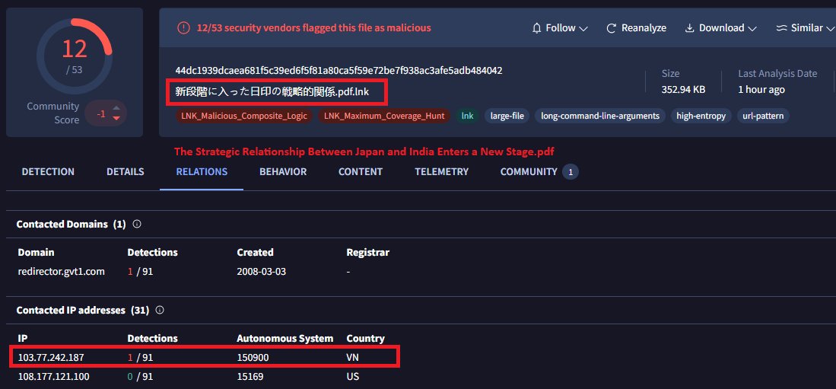836x389 pixels.
Task: Click info icon next to Contacted Domains
Action: point(136,224)
